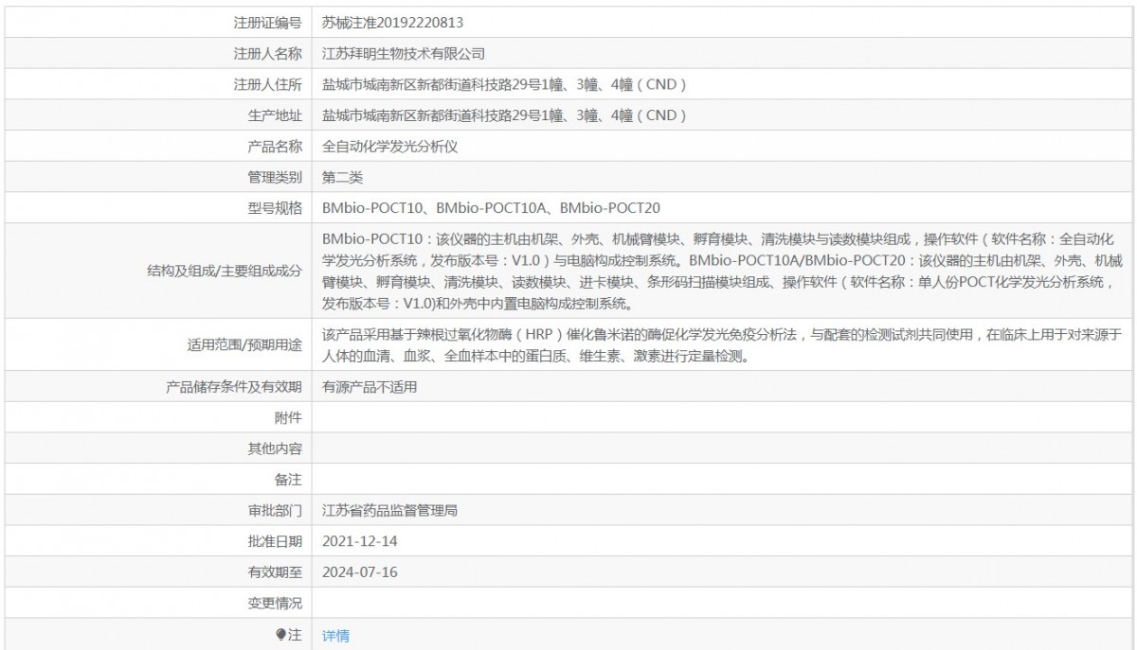Select the 管理类别 row label
Image resolution: width=1137 pixels, height=650 pixels.
click(275, 178)
